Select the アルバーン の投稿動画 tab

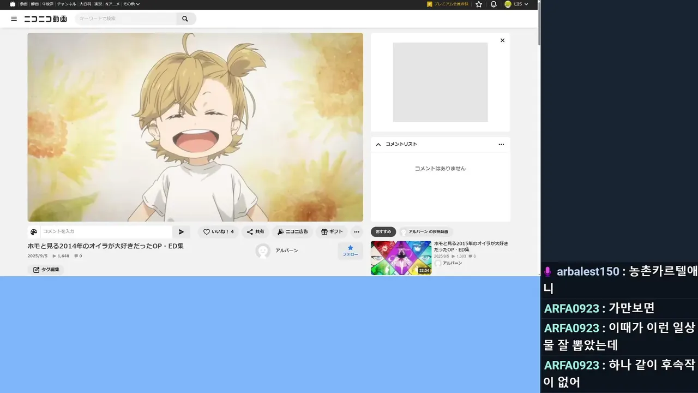coord(426,232)
